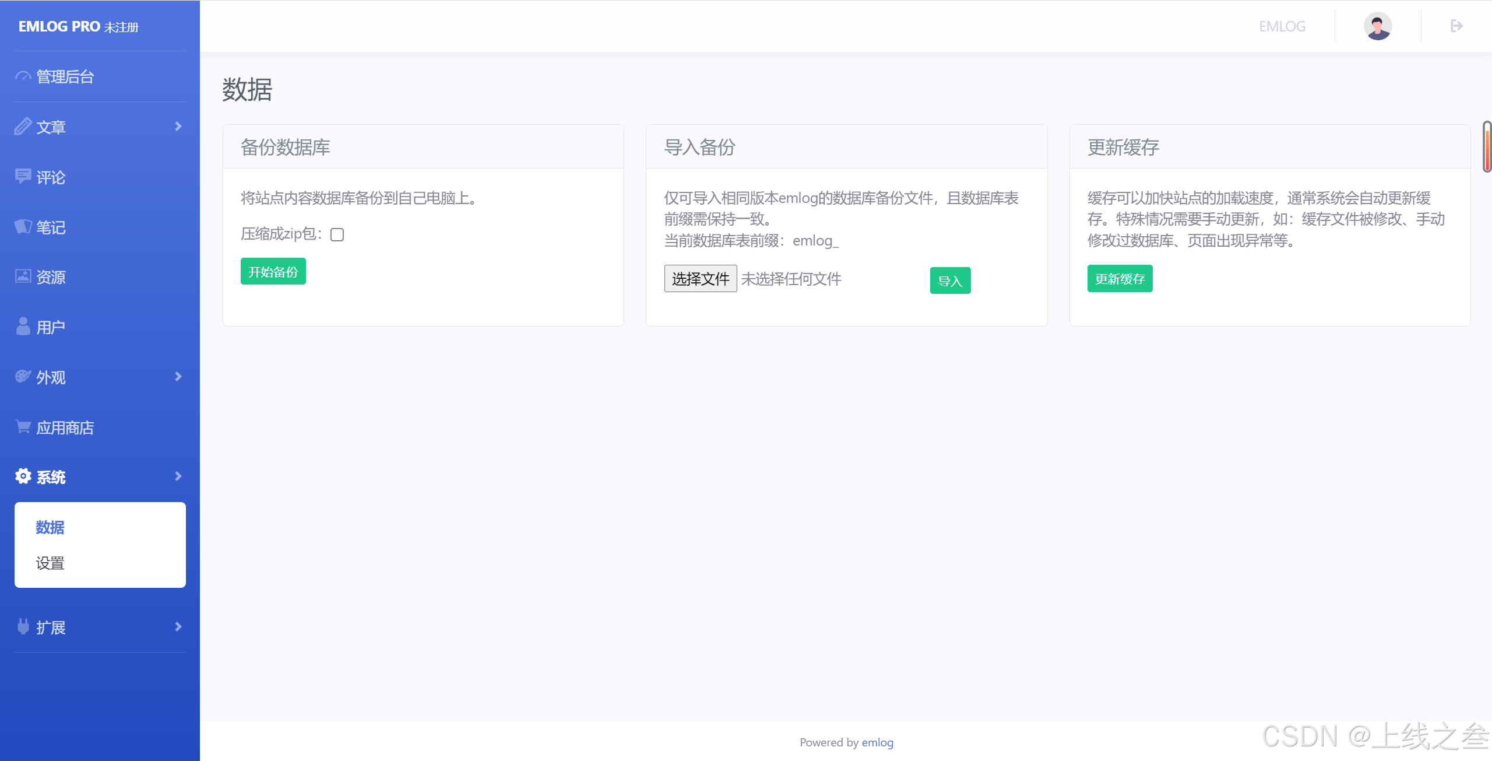Click the dashboard gauge icon beside 管理后台
Screen dimensions: 1492x761
tap(23, 76)
